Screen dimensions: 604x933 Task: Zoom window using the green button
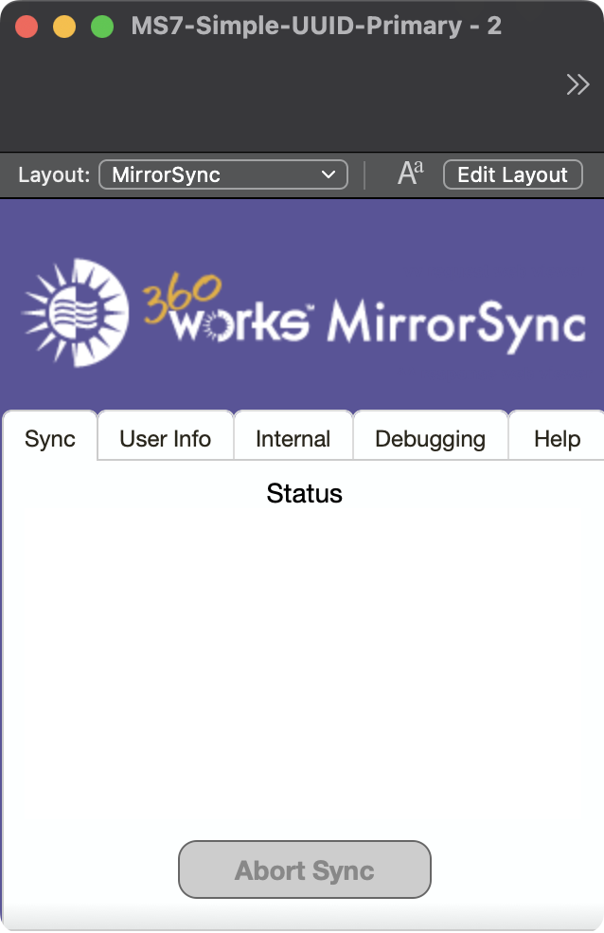pos(101,27)
